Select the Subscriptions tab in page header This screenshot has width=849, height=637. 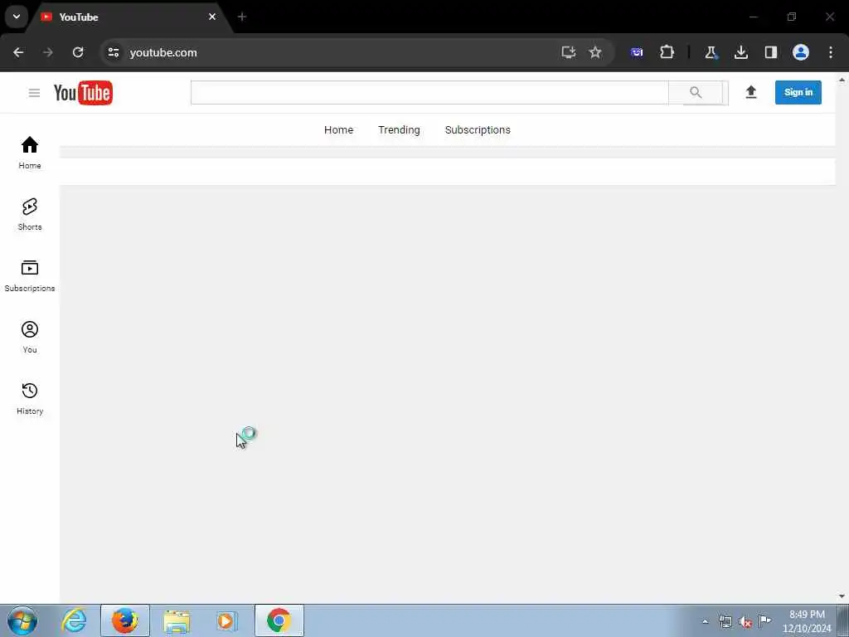tap(478, 130)
